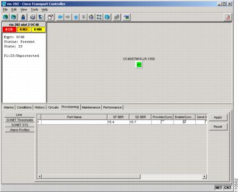This screenshot has width=238, height=192.
Task: Click the Apply button
Action: (x=218, y=117)
